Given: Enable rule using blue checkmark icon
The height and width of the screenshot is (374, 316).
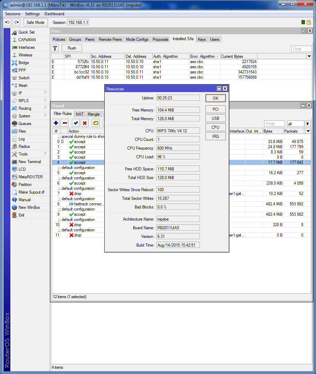Looking at the screenshot, I should click(76, 123).
